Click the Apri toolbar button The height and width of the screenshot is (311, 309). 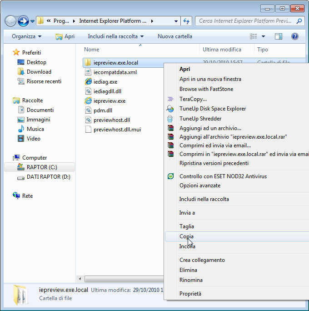click(65, 36)
